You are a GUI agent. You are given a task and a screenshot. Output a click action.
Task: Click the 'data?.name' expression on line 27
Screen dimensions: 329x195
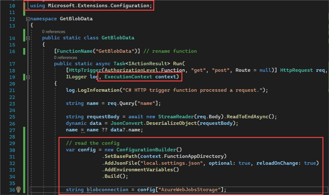[x=125, y=130]
